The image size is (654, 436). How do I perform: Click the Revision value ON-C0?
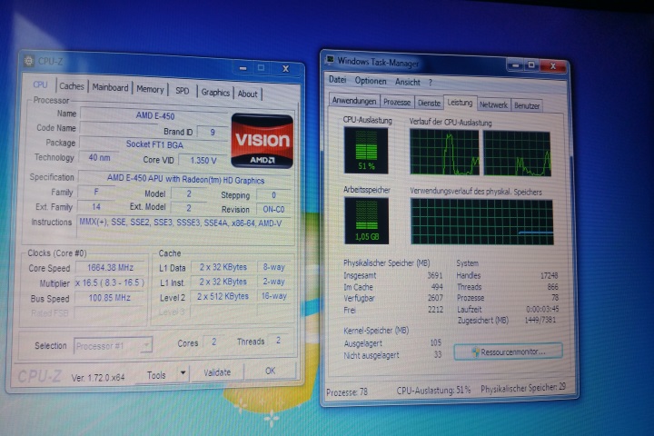pyautogui.click(x=273, y=210)
